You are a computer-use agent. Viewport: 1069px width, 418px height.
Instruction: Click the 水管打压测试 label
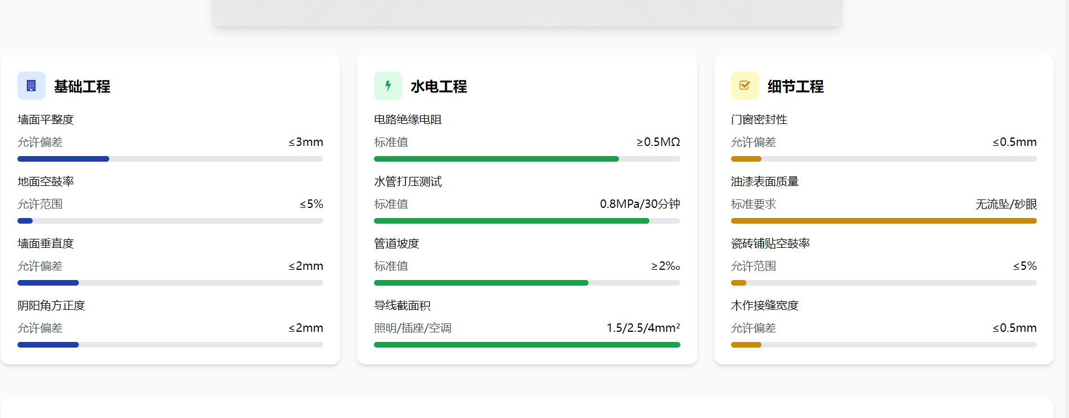point(408,181)
